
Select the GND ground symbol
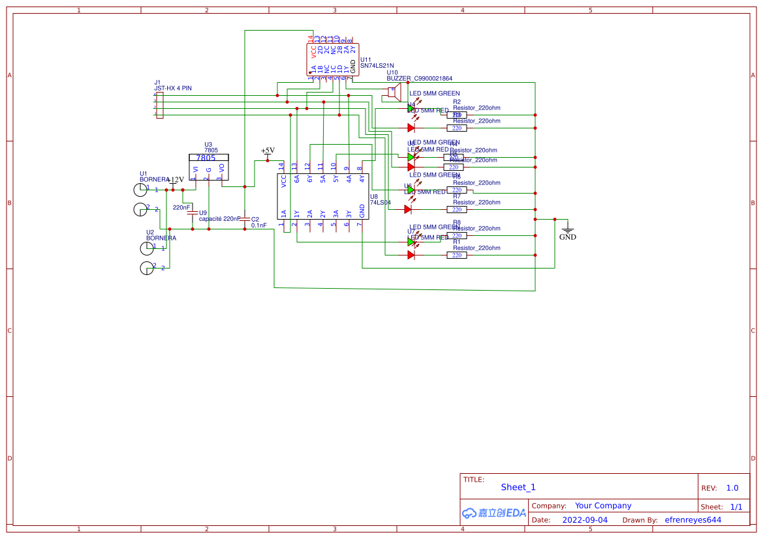point(567,229)
